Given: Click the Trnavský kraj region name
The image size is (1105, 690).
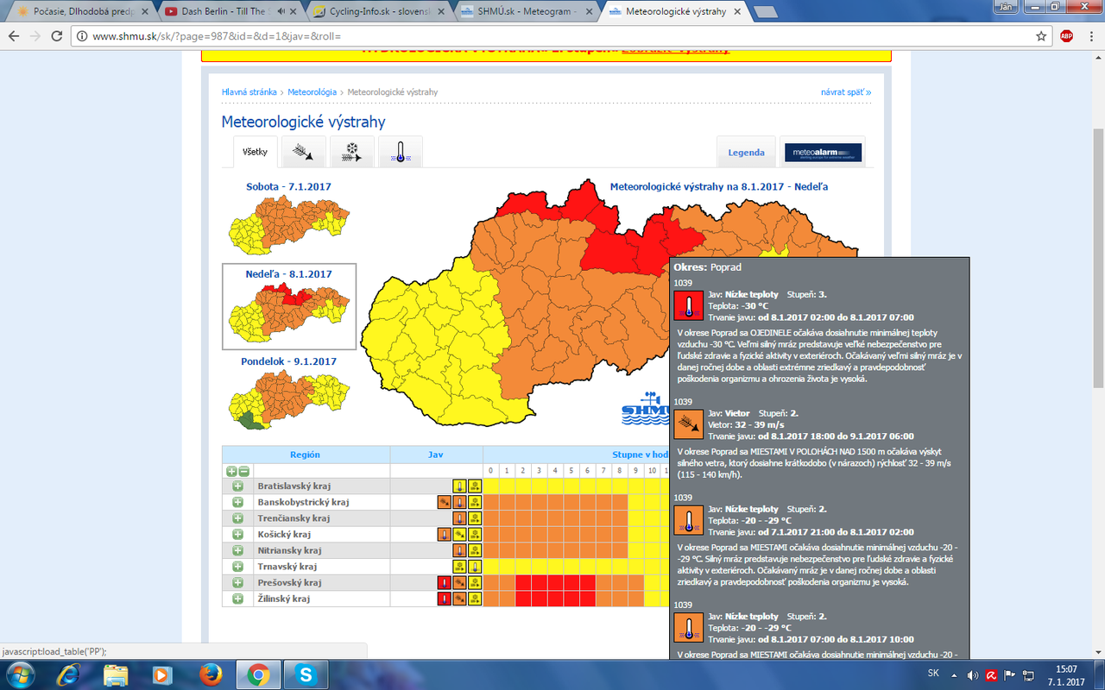Looking at the screenshot, I should [x=289, y=567].
